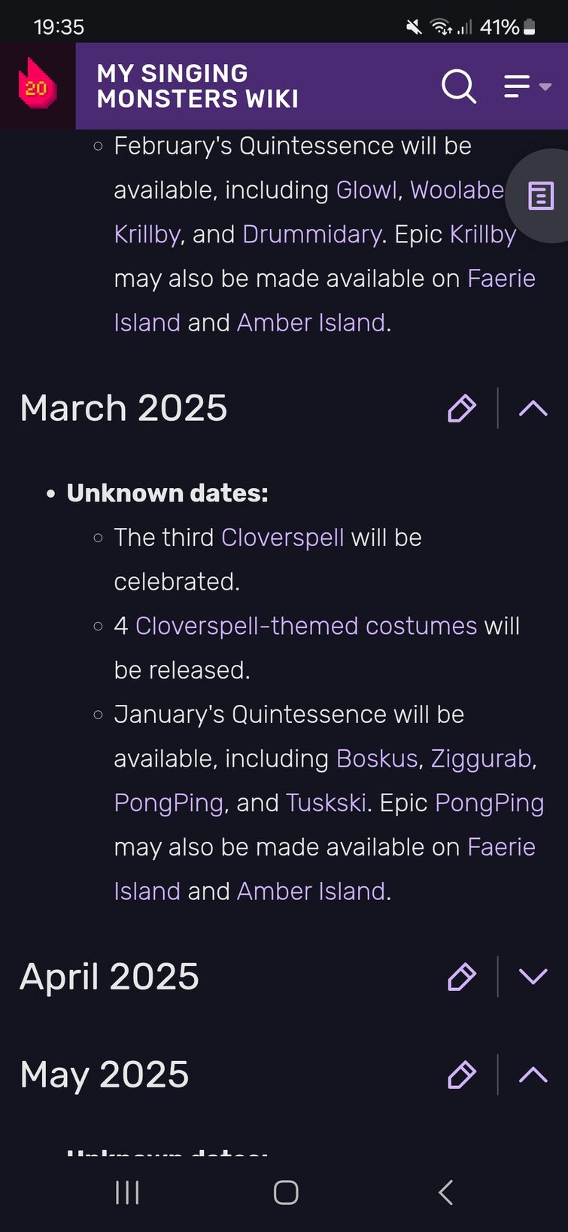Image resolution: width=568 pixels, height=1232 pixels.
Task: Open the Glowl monster link
Action: [x=366, y=190]
